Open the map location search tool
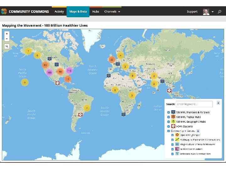Image resolution: width=226 pixels, height=169 pixels. [7, 46]
